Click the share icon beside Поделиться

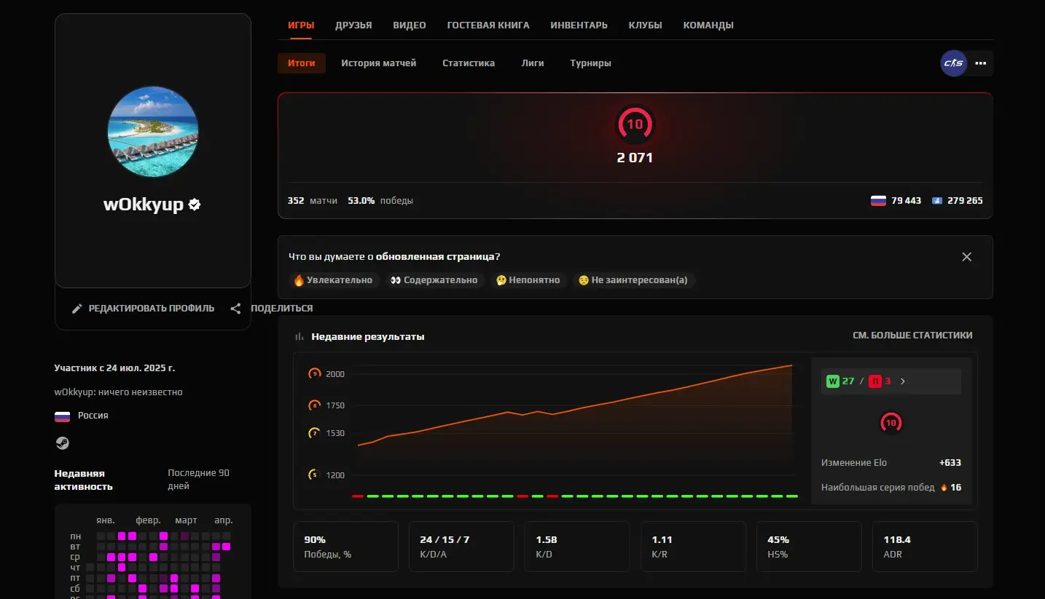tap(235, 309)
